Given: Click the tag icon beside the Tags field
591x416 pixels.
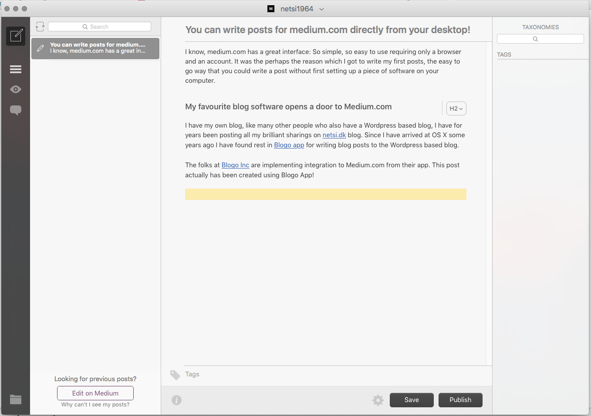Looking at the screenshot, I should (x=175, y=375).
